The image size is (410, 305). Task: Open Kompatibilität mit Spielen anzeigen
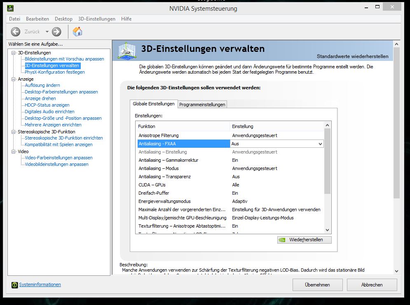click(59, 144)
